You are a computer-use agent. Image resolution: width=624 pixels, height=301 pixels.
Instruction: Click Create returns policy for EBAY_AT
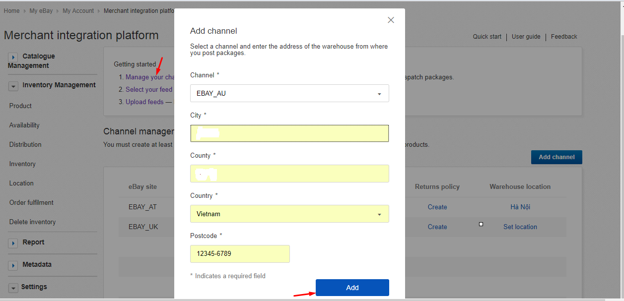(437, 207)
